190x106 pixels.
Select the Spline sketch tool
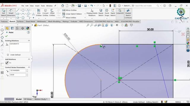coord(28,10)
